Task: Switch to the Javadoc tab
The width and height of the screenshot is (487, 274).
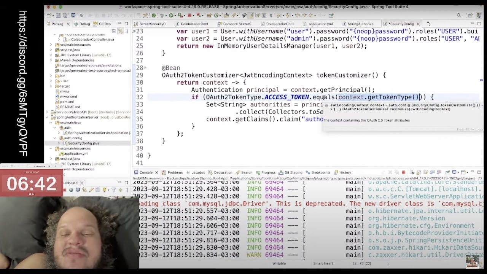Action: (x=195, y=172)
